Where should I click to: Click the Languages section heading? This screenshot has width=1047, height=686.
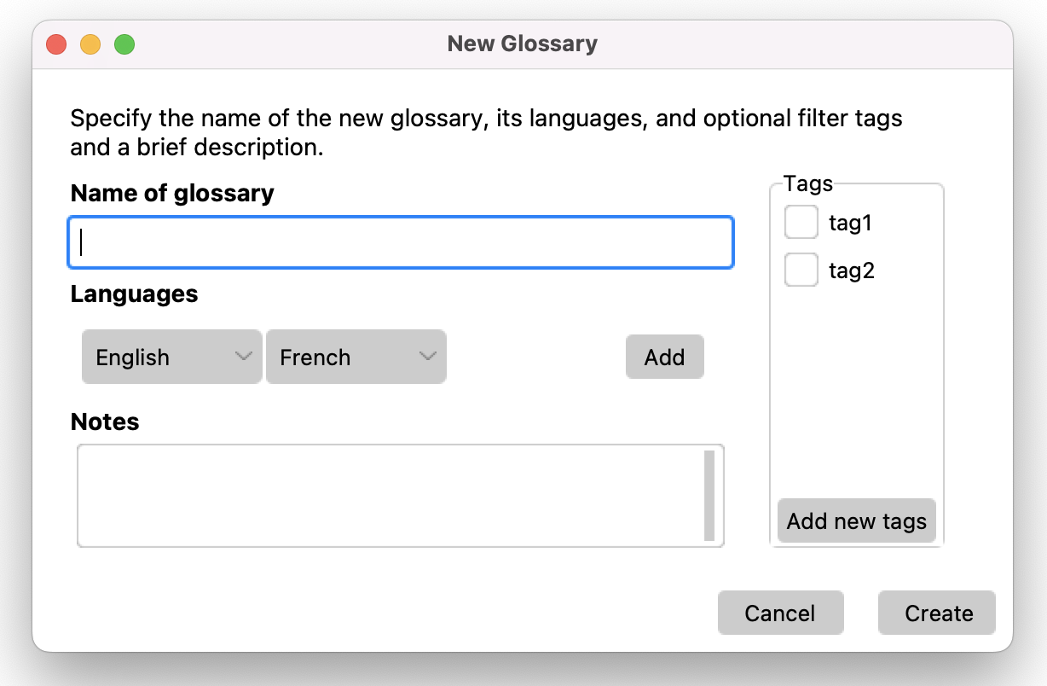[134, 294]
